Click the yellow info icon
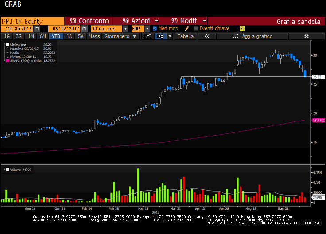 tap(242, 28)
